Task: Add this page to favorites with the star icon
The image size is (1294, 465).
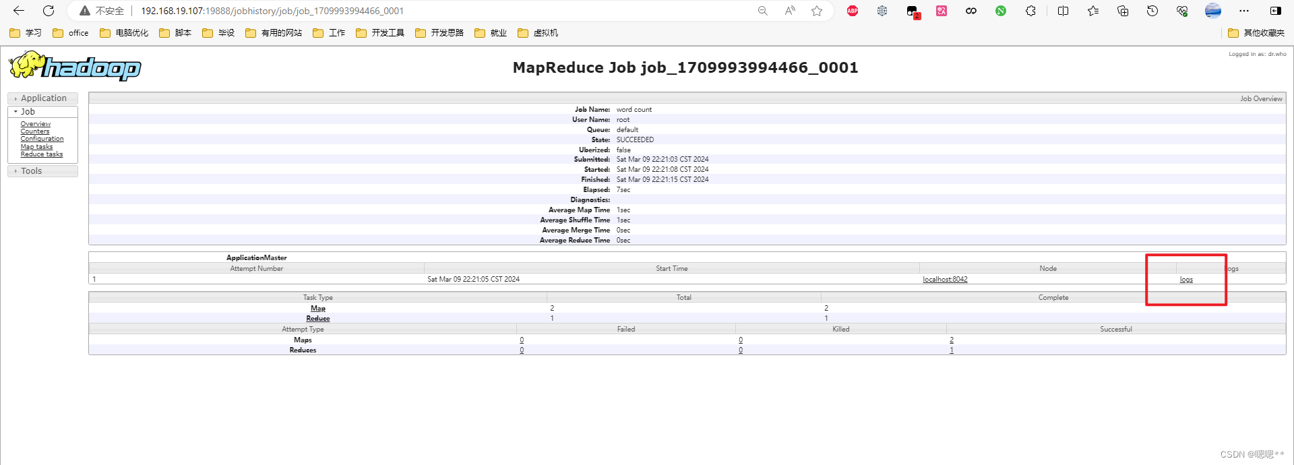Action: click(817, 11)
